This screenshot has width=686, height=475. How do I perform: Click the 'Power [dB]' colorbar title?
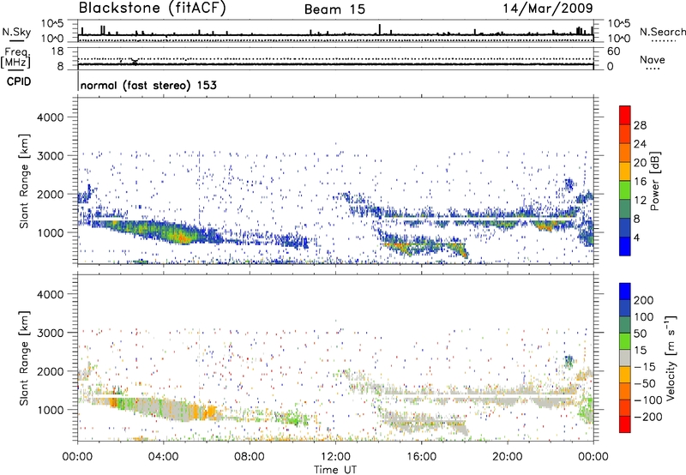[x=655, y=181]
